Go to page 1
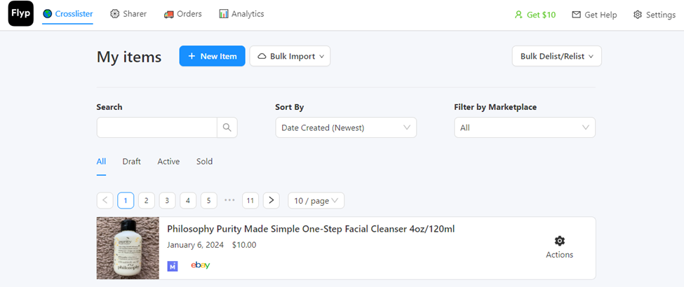The image size is (684, 287). [126, 200]
